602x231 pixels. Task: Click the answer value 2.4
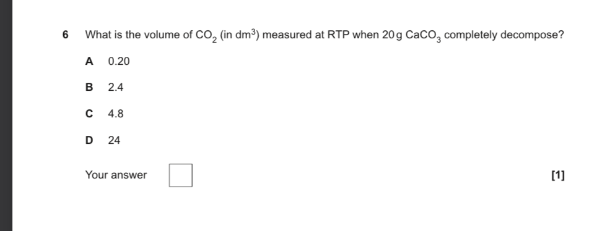click(116, 87)
